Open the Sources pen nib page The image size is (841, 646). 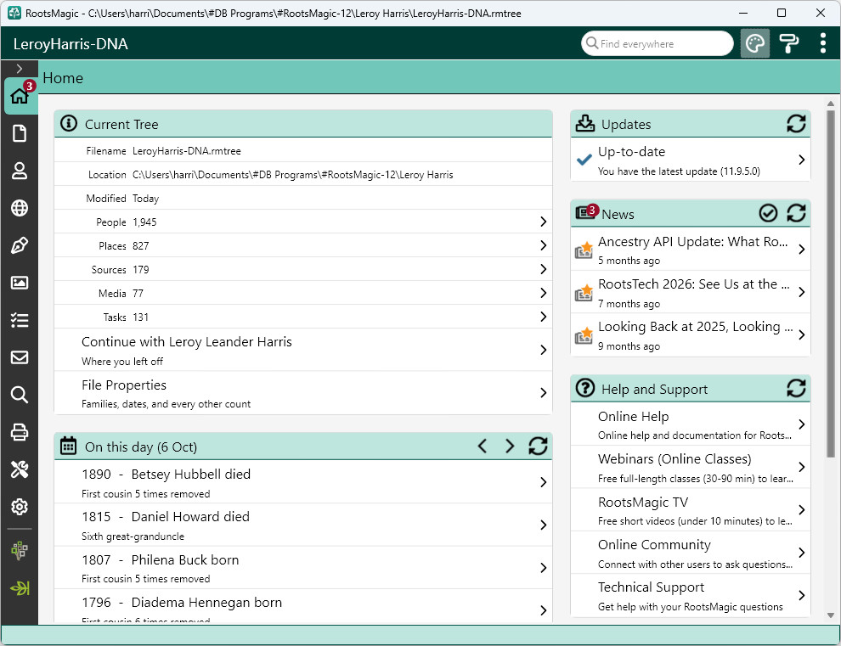tap(20, 245)
